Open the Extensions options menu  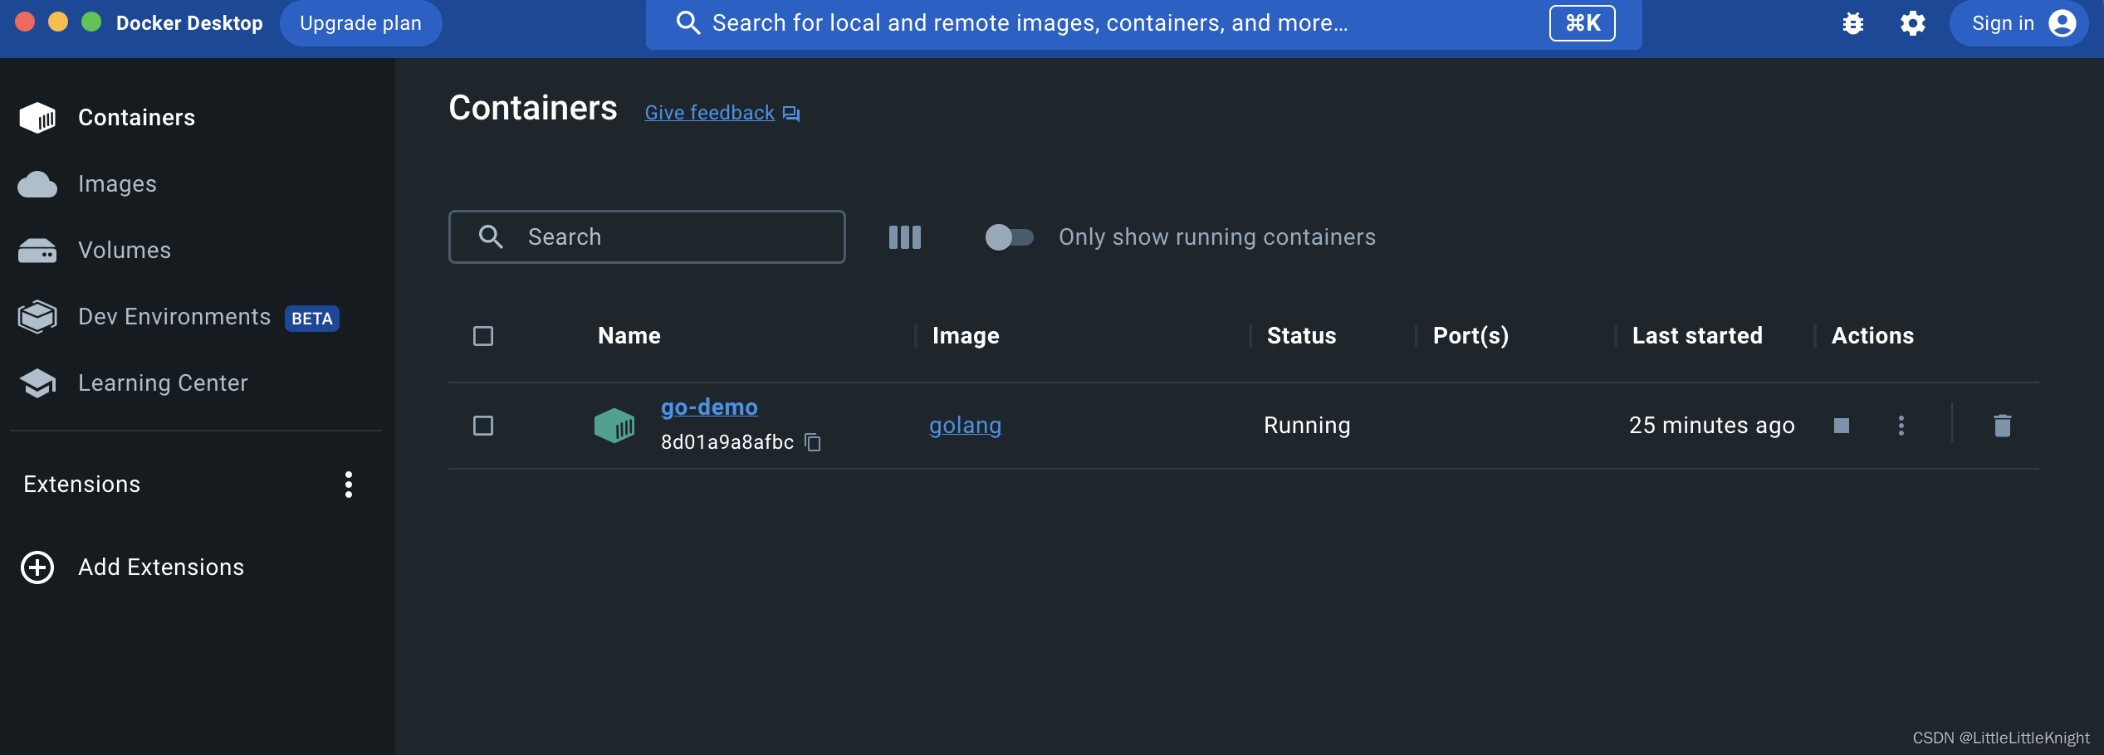pos(348,485)
